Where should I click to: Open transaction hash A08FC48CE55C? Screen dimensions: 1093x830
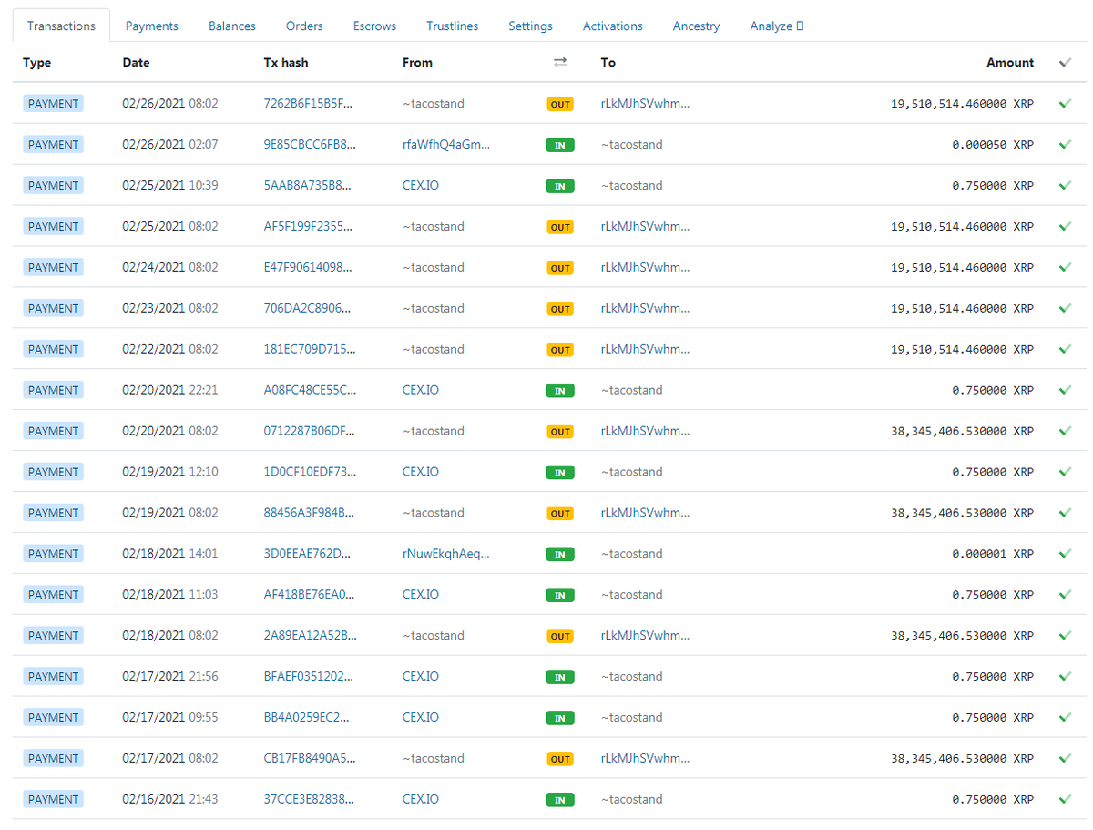click(x=310, y=390)
